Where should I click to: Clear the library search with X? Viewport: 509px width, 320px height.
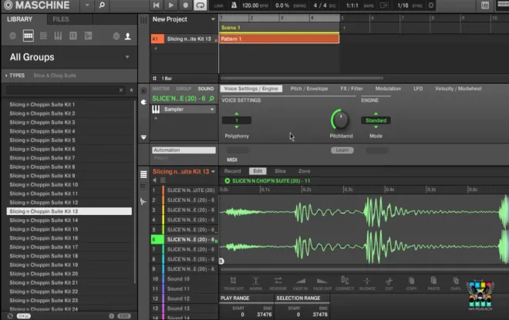coord(121,90)
